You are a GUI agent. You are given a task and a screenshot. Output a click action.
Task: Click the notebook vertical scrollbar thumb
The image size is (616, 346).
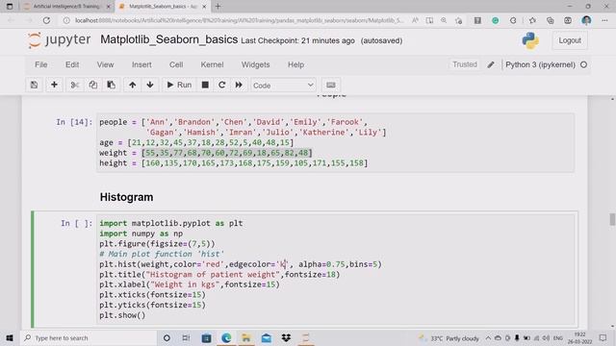pos(612,219)
